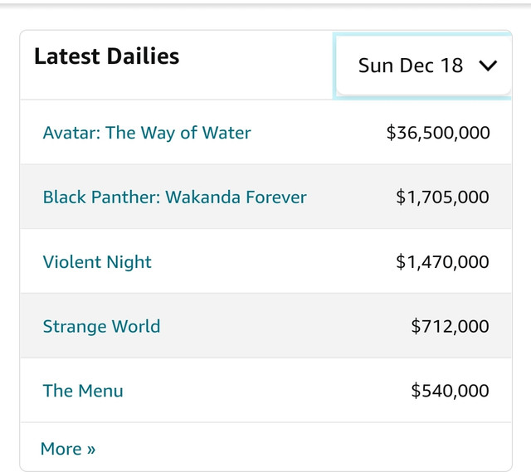Select the $1,470,000 Violent Night gross
The height and width of the screenshot is (472, 531).
442,262
